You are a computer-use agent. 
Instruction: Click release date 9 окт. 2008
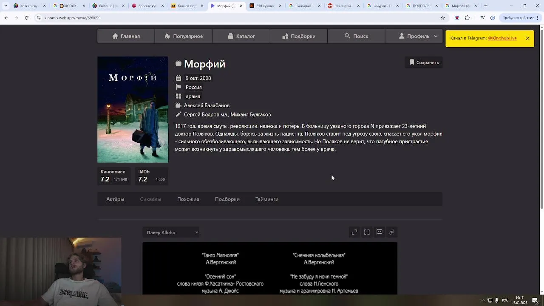click(x=198, y=78)
